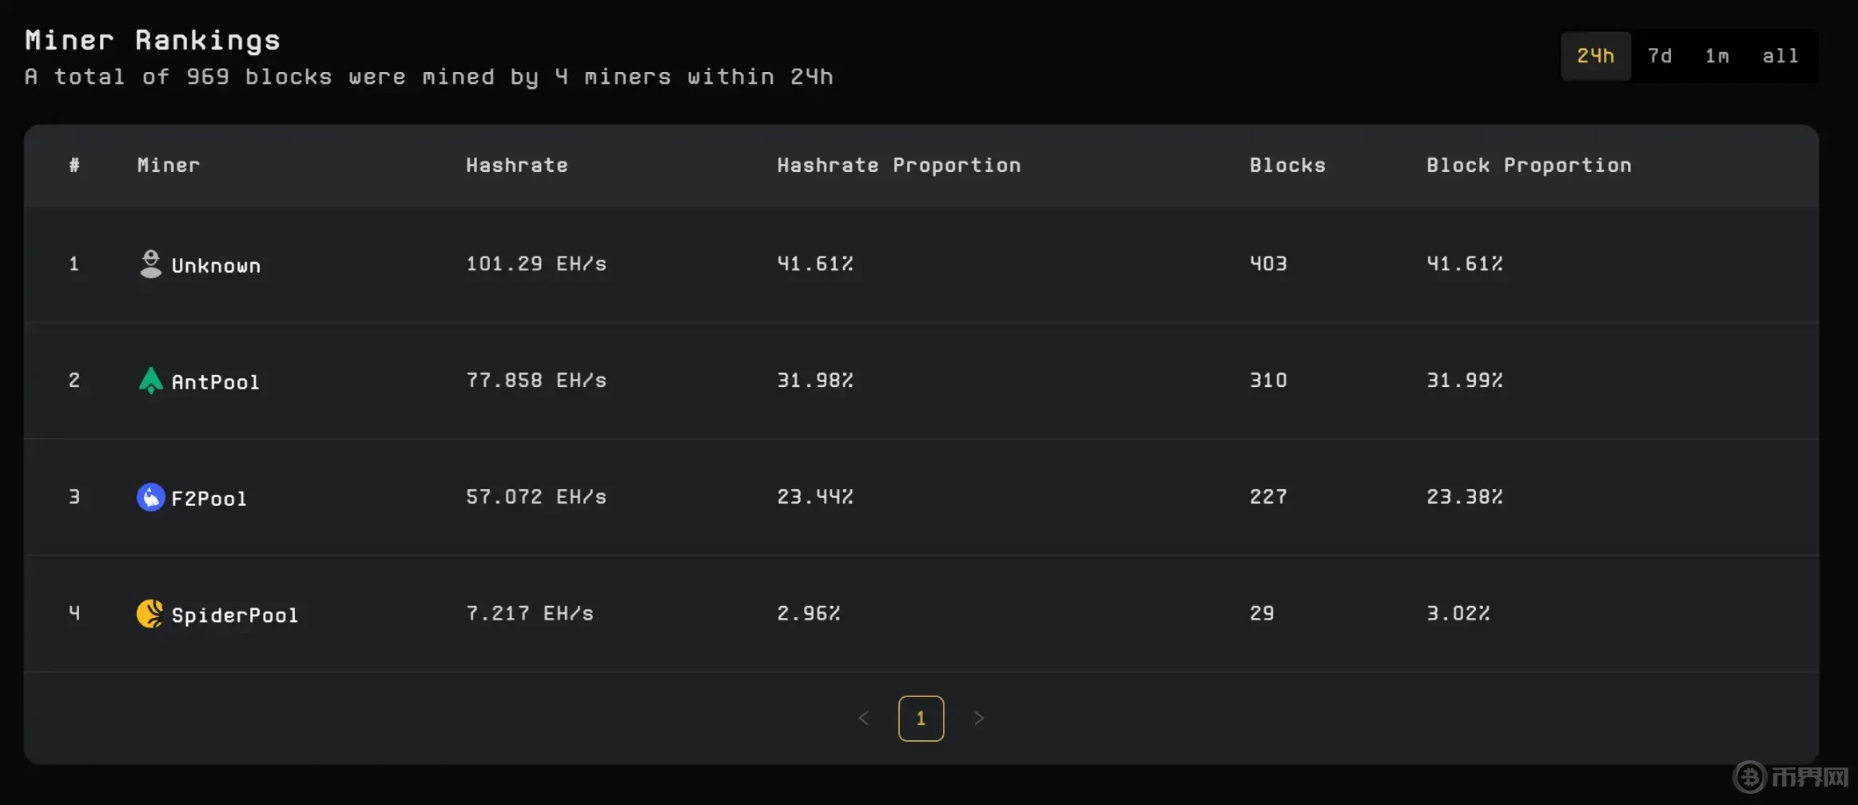Click the green AntPool logo icon

(150, 381)
